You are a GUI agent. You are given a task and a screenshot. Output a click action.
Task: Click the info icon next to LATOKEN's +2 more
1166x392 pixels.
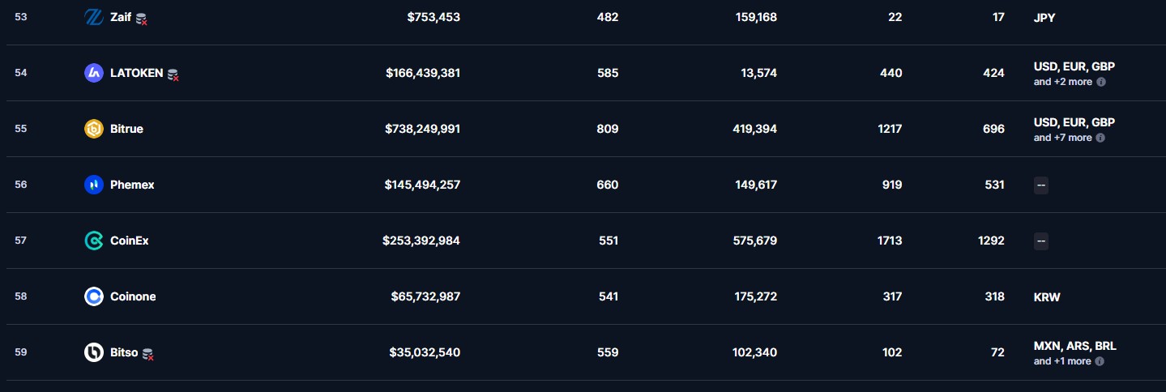tap(1101, 83)
